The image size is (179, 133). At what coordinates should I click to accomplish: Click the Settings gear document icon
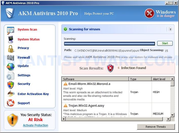tap(10, 76)
